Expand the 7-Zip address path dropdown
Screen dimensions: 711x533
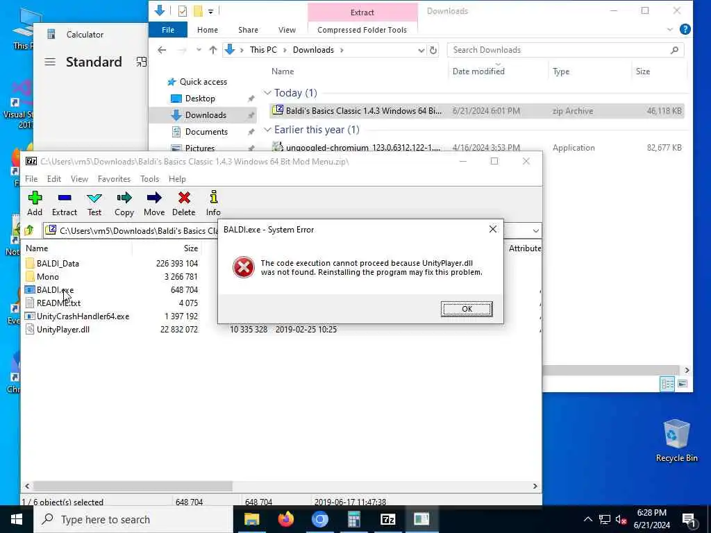pyautogui.click(x=535, y=230)
